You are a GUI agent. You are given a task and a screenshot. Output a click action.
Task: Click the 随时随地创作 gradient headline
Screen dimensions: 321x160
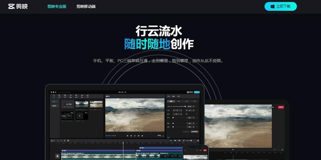tap(158, 44)
